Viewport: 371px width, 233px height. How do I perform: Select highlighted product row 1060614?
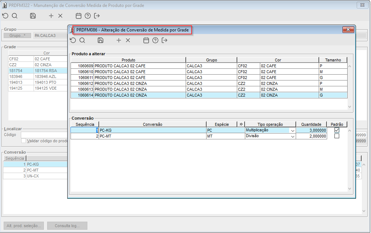pyautogui.click(x=209, y=95)
